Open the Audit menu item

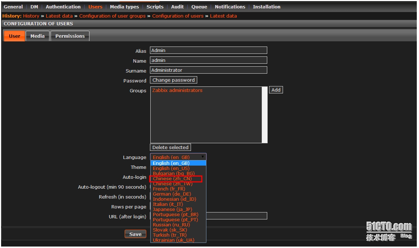177,7
